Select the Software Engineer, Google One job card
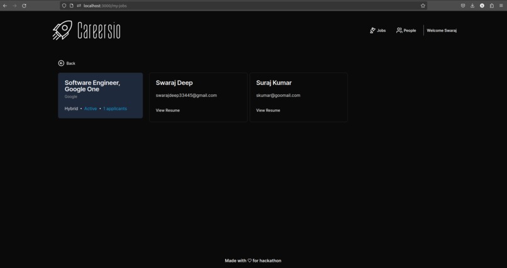Viewport: 507px width, 268px height. click(100, 96)
